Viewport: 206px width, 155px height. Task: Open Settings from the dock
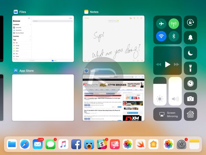182,144
